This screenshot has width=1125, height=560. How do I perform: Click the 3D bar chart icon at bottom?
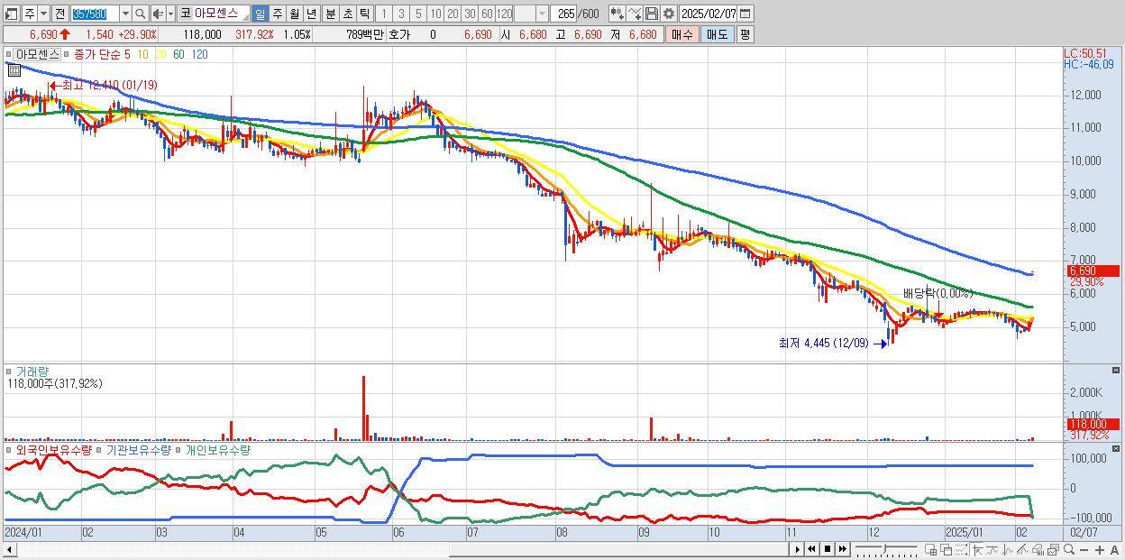pos(1038,550)
